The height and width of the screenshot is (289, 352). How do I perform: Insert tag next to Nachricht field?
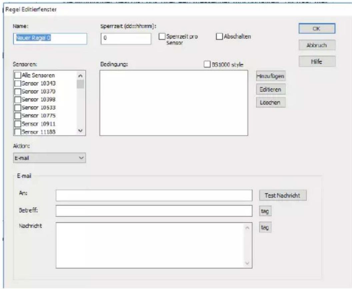click(x=265, y=227)
